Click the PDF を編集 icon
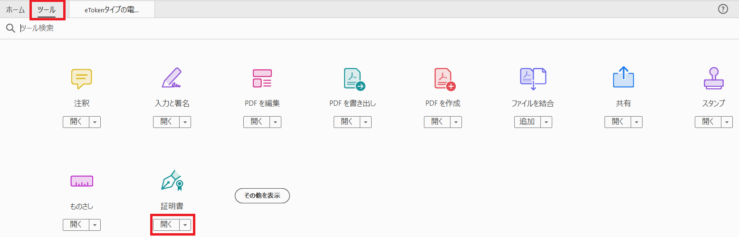This screenshot has height=237, width=739. (262, 79)
